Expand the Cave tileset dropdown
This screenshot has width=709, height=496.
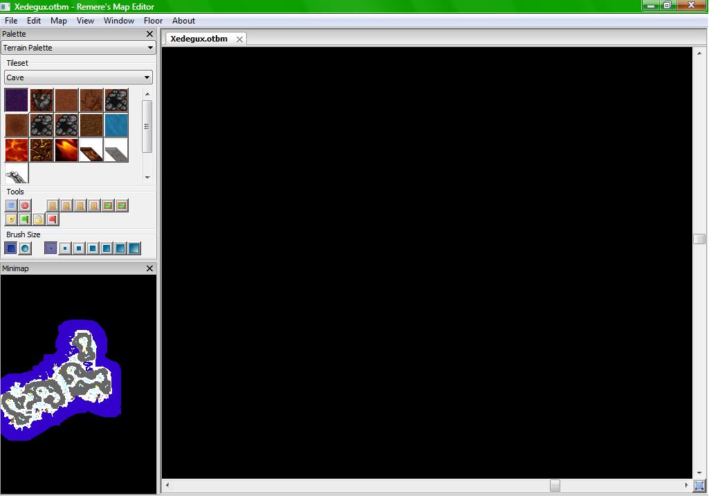point(78,77)
